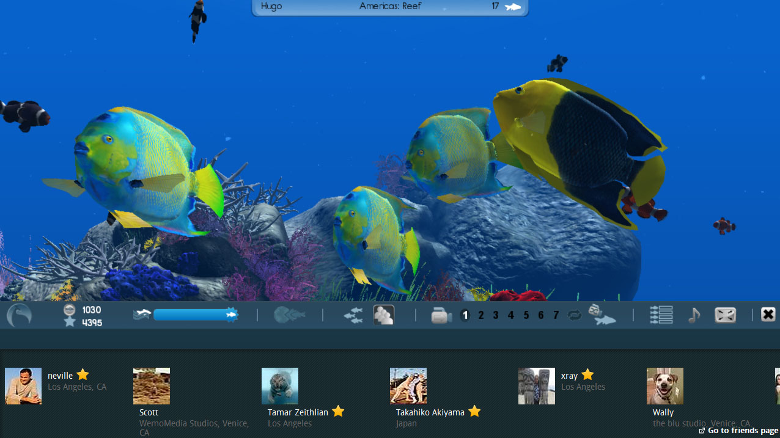The width and height of the screenshot is (780, 438).
Task: Open the list settings icon
Action: [661, 315]
